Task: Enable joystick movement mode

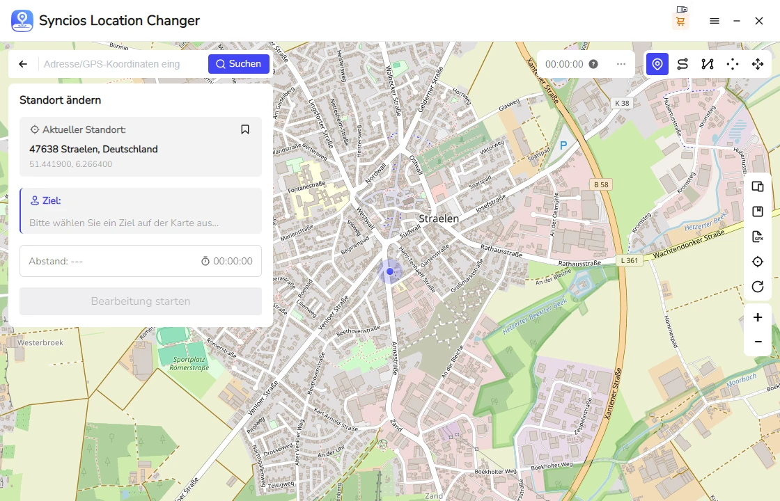Action: [758, 64]
